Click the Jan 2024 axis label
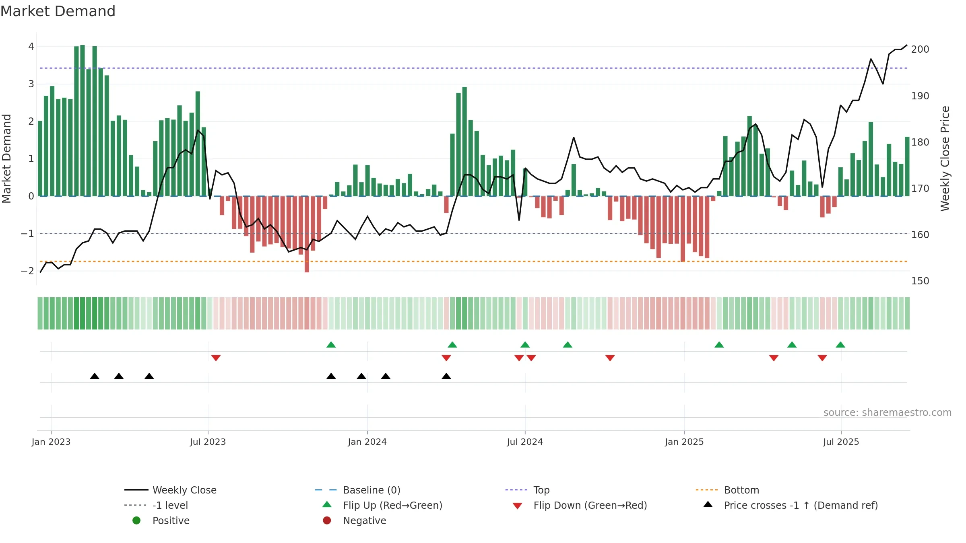This screenshot has height=543, width=966. click(367, 442)
